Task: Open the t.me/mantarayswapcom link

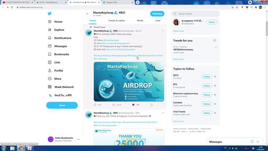Action: pos(116,43)
